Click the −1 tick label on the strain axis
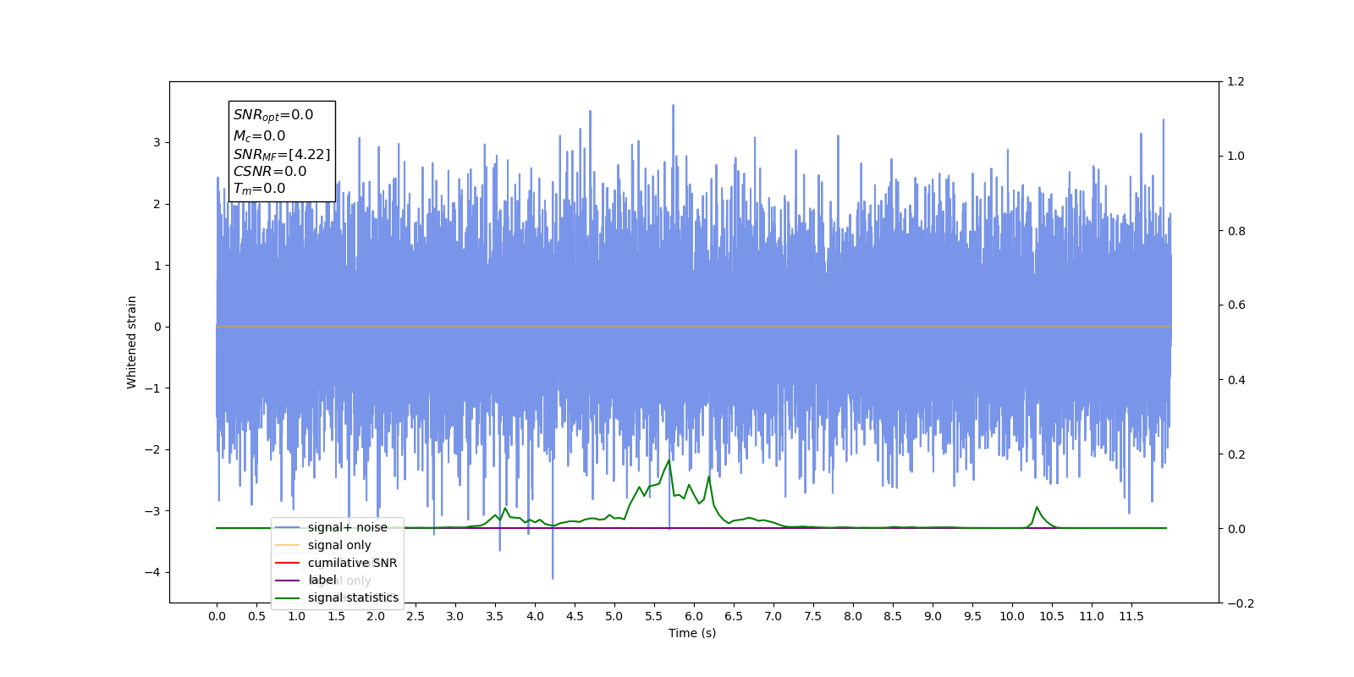The width and height of the screenshot is (1354, 677). pos(151,388)
